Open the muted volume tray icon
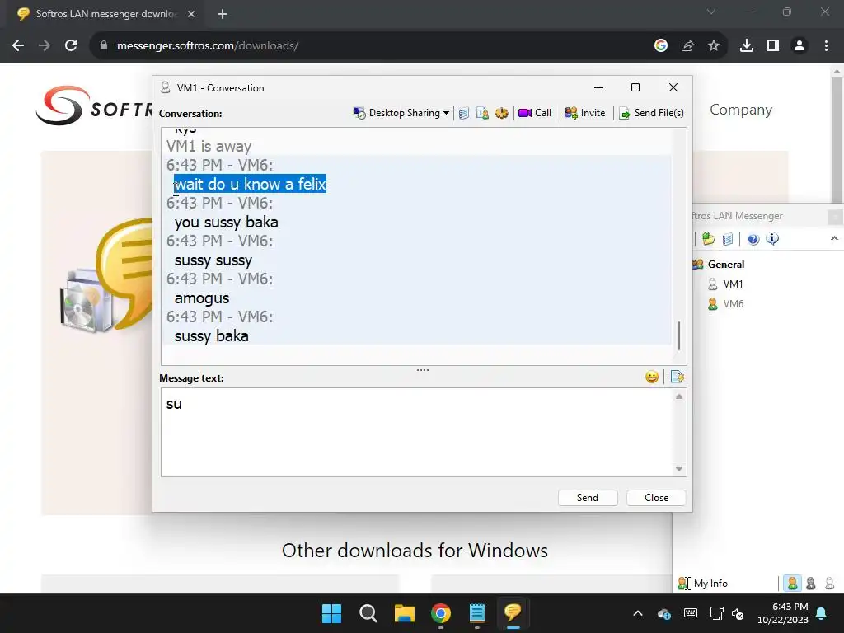This screenshot has height=633, width=844. pyautogui.click(x=738, y=613)
